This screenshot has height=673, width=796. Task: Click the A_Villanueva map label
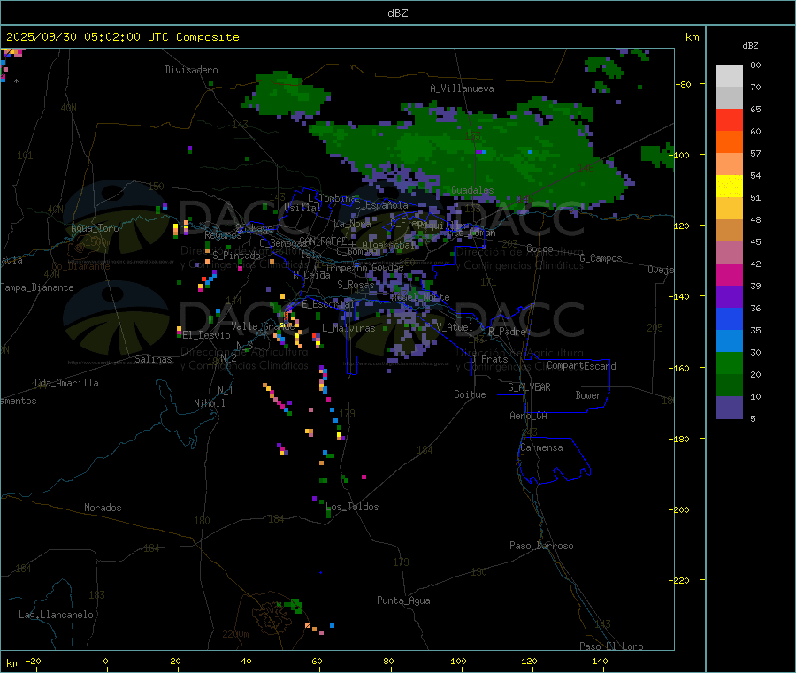(x=462, y=88)
